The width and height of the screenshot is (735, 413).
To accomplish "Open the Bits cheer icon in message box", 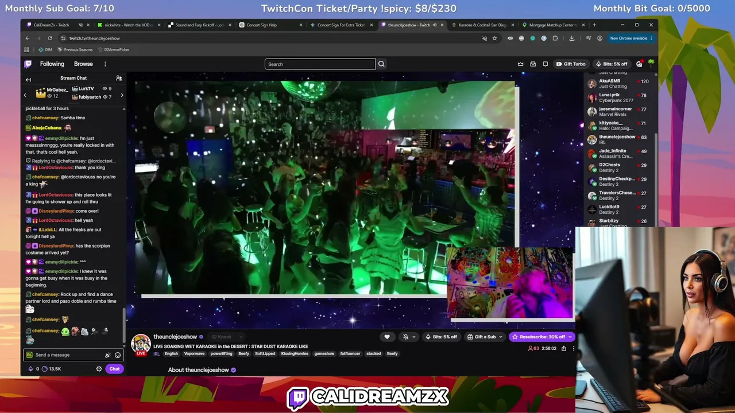I will pyautogui.click(x=107, y=355).
